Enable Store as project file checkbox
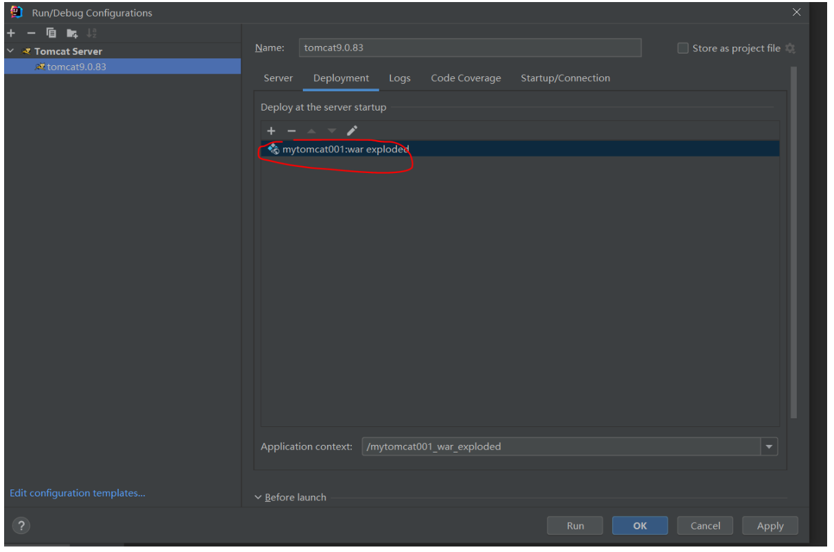Viewport: 834px width, 552px height. [683, 48]
